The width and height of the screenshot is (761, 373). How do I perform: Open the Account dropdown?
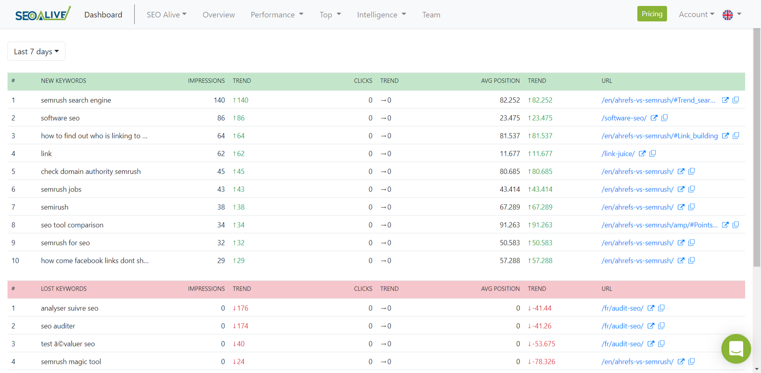point(696,14)
